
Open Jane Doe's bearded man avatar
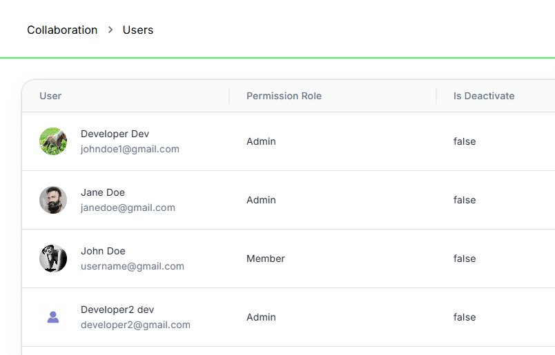click(x=53, y=200)
